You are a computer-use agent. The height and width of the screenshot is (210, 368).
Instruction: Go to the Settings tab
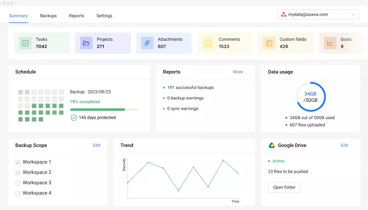click(104, 16)
